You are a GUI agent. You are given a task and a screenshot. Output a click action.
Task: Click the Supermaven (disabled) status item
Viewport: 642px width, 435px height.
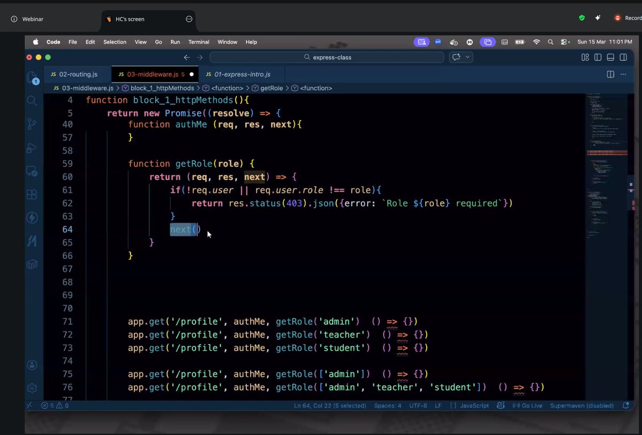click(582, 406)
